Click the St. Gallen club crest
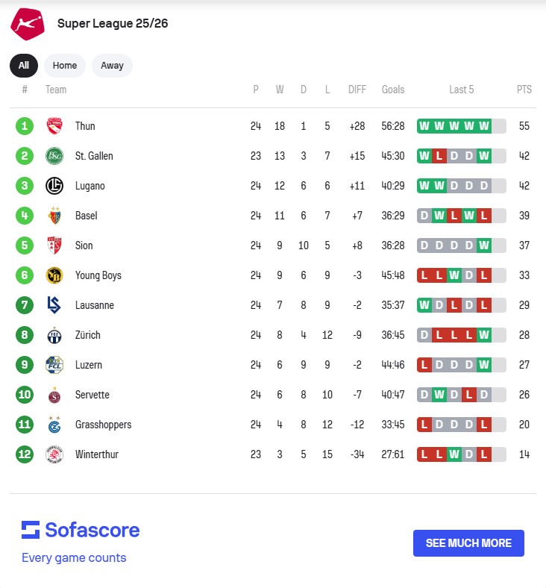Image resolution: width=546 pixels, height=588 pixels. (54, 156)
